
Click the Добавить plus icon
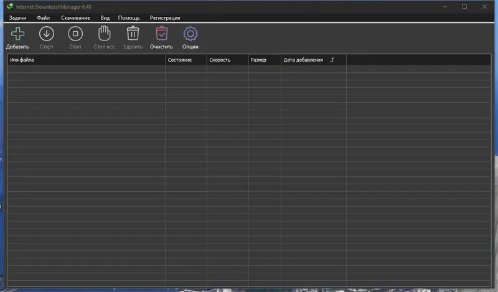coord(17,34)
